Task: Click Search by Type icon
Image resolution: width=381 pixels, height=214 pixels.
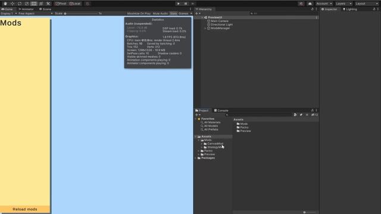Action: [x=295, y=115]
